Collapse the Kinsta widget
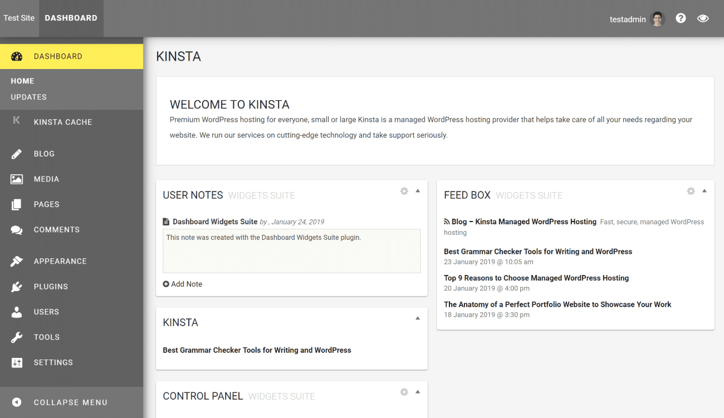 coord(417,318)
